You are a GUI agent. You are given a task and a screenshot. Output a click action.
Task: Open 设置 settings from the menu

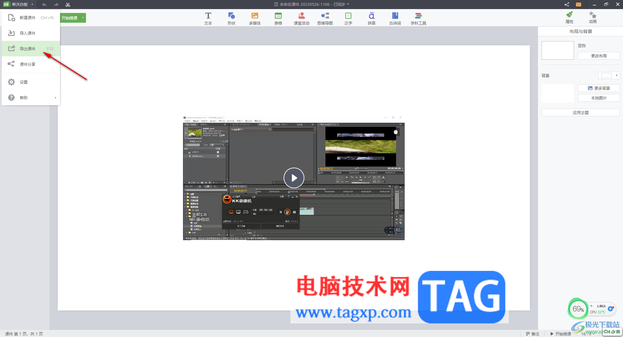tap(31, 82)
